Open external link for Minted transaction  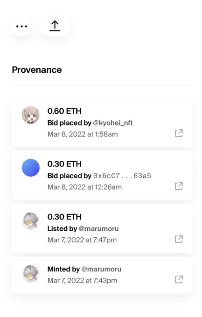point(179,280)
